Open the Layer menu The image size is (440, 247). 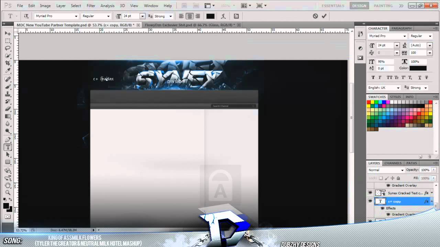(x=61, y=6)
